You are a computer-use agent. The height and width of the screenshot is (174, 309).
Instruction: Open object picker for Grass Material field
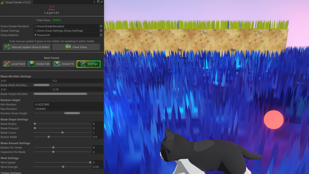[x=101, y=35]
